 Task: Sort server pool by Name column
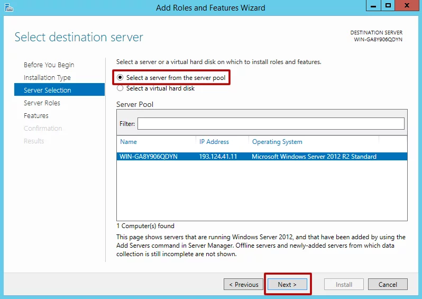129,142
